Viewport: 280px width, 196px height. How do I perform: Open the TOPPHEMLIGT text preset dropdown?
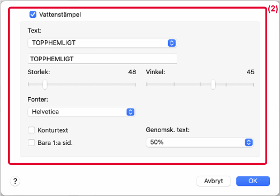click(x=102, y=43)
